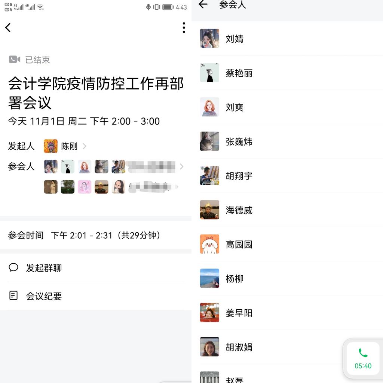383x383 pixels.
Task: Tap 陈刚's organizer avatar
Action: click(x=50, y=146)
